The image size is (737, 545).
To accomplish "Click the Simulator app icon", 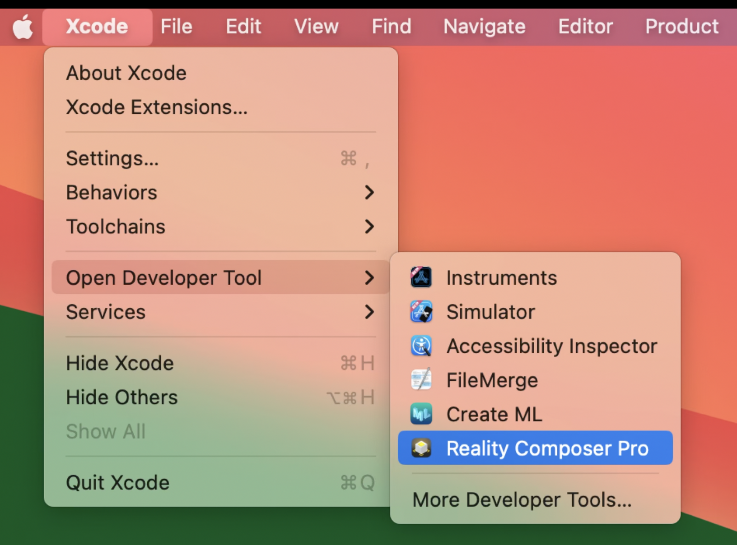I will [421, 312].
